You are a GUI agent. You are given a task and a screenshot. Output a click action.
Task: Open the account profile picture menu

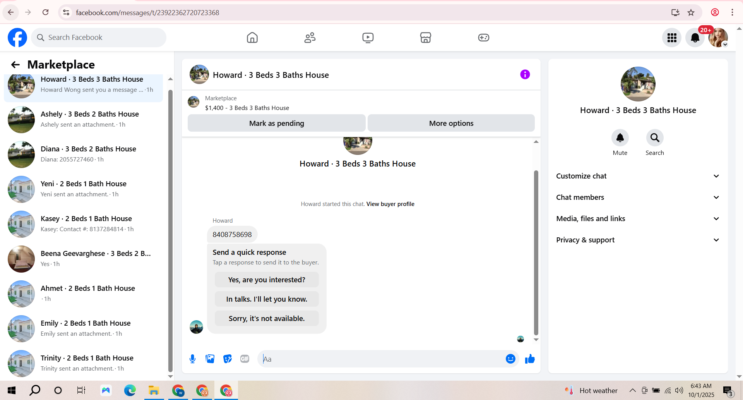click(718, 38)
